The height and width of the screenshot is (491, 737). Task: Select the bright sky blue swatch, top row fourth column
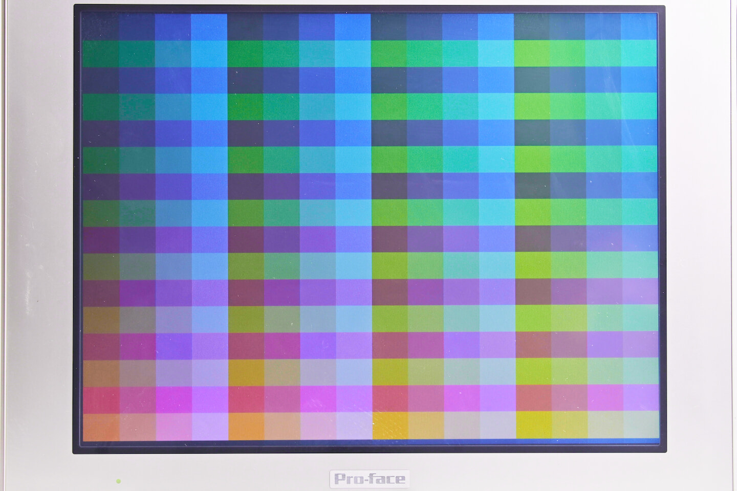coord(209,27)
